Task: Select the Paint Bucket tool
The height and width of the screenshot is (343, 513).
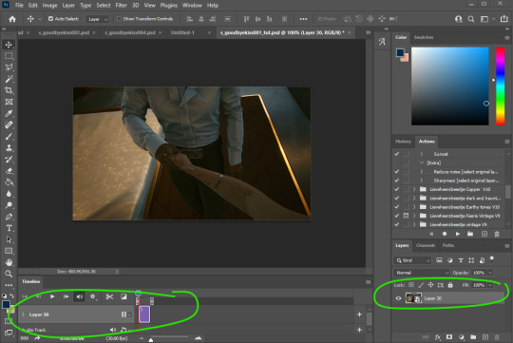Action: point(9,182)
